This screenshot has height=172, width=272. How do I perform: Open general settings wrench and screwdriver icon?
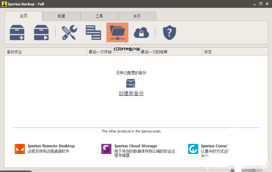coord(69,32)
